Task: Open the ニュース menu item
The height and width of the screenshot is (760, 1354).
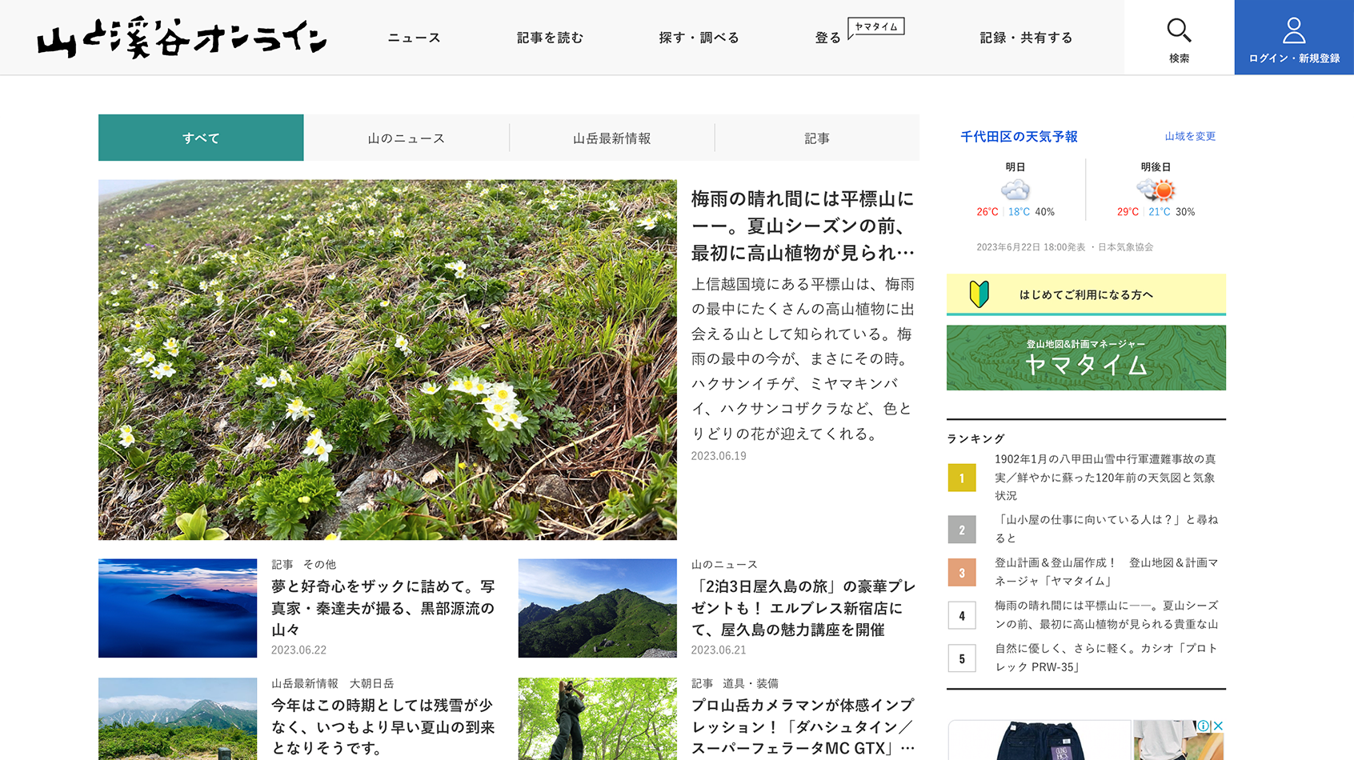Action: tap(414, 38)
